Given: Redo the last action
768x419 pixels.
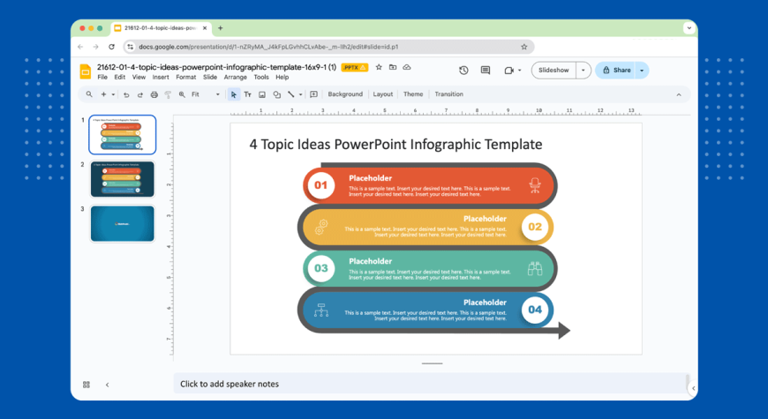Looking at the screenshot, I should [x=140, y=94].
